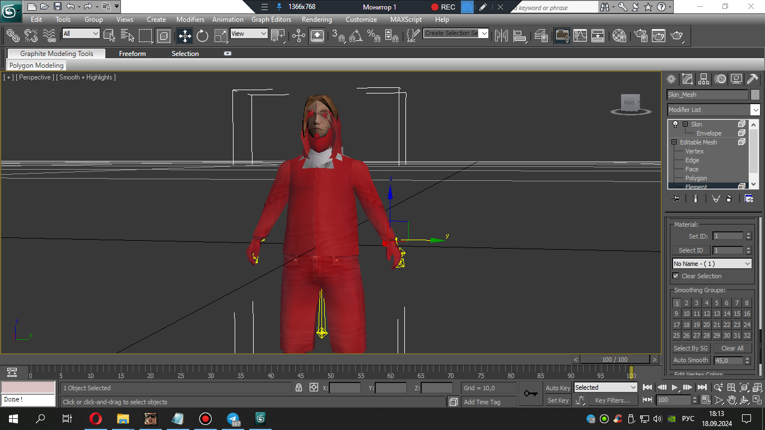Open the Modifier List dropdown
Image resolution: width=765 pixels, height=430 pixels.
click(x=754, y=110)
